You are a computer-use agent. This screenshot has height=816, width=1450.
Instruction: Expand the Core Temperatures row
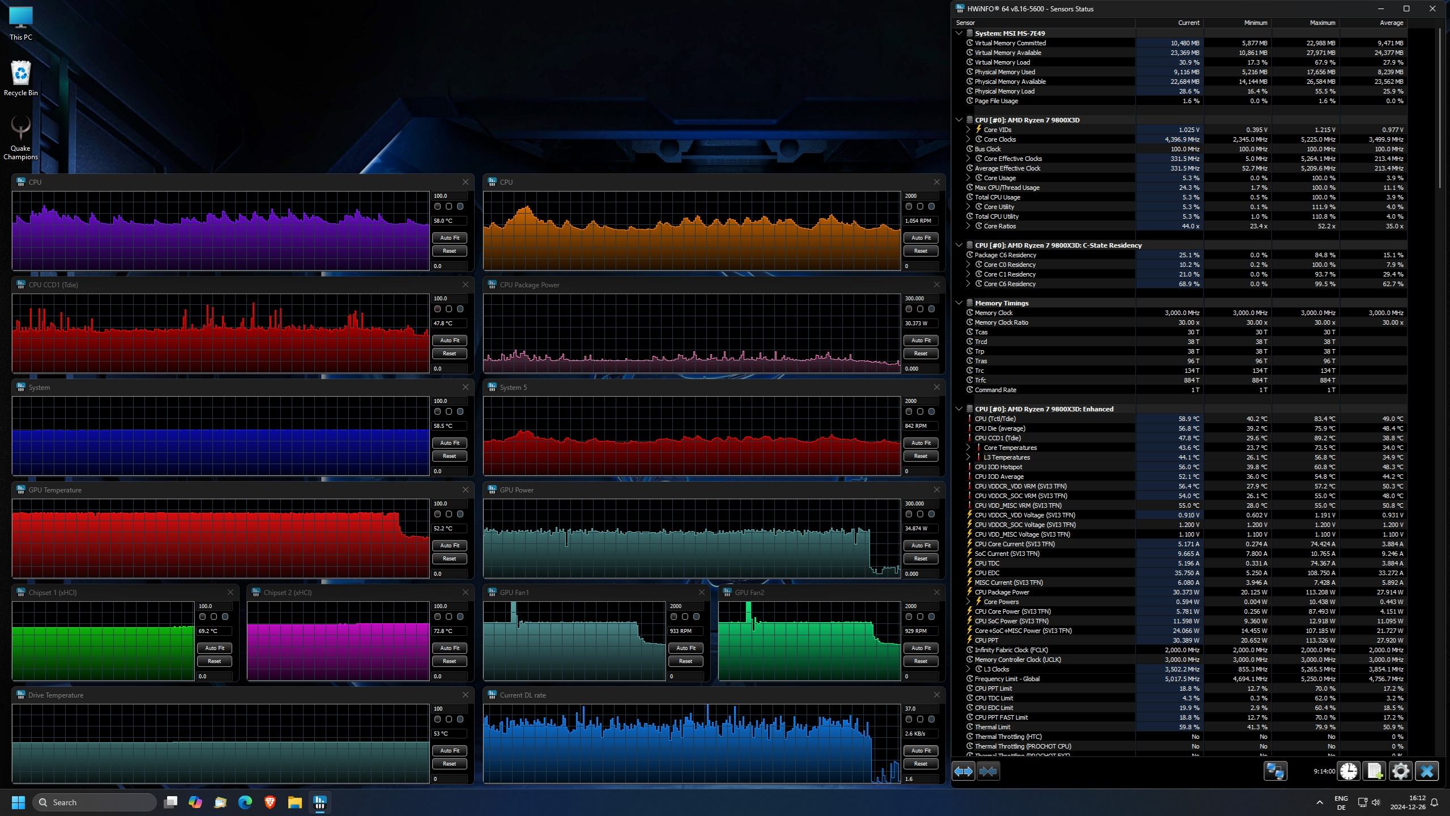[968, 448]
